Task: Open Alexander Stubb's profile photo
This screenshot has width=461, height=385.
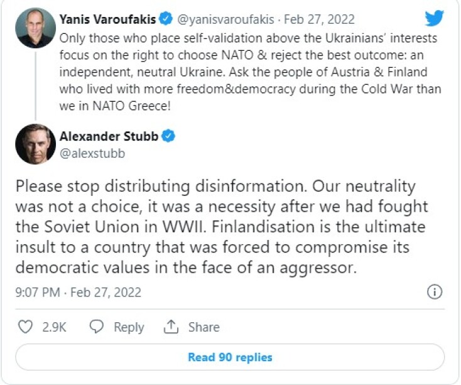Action: [35, 144]
